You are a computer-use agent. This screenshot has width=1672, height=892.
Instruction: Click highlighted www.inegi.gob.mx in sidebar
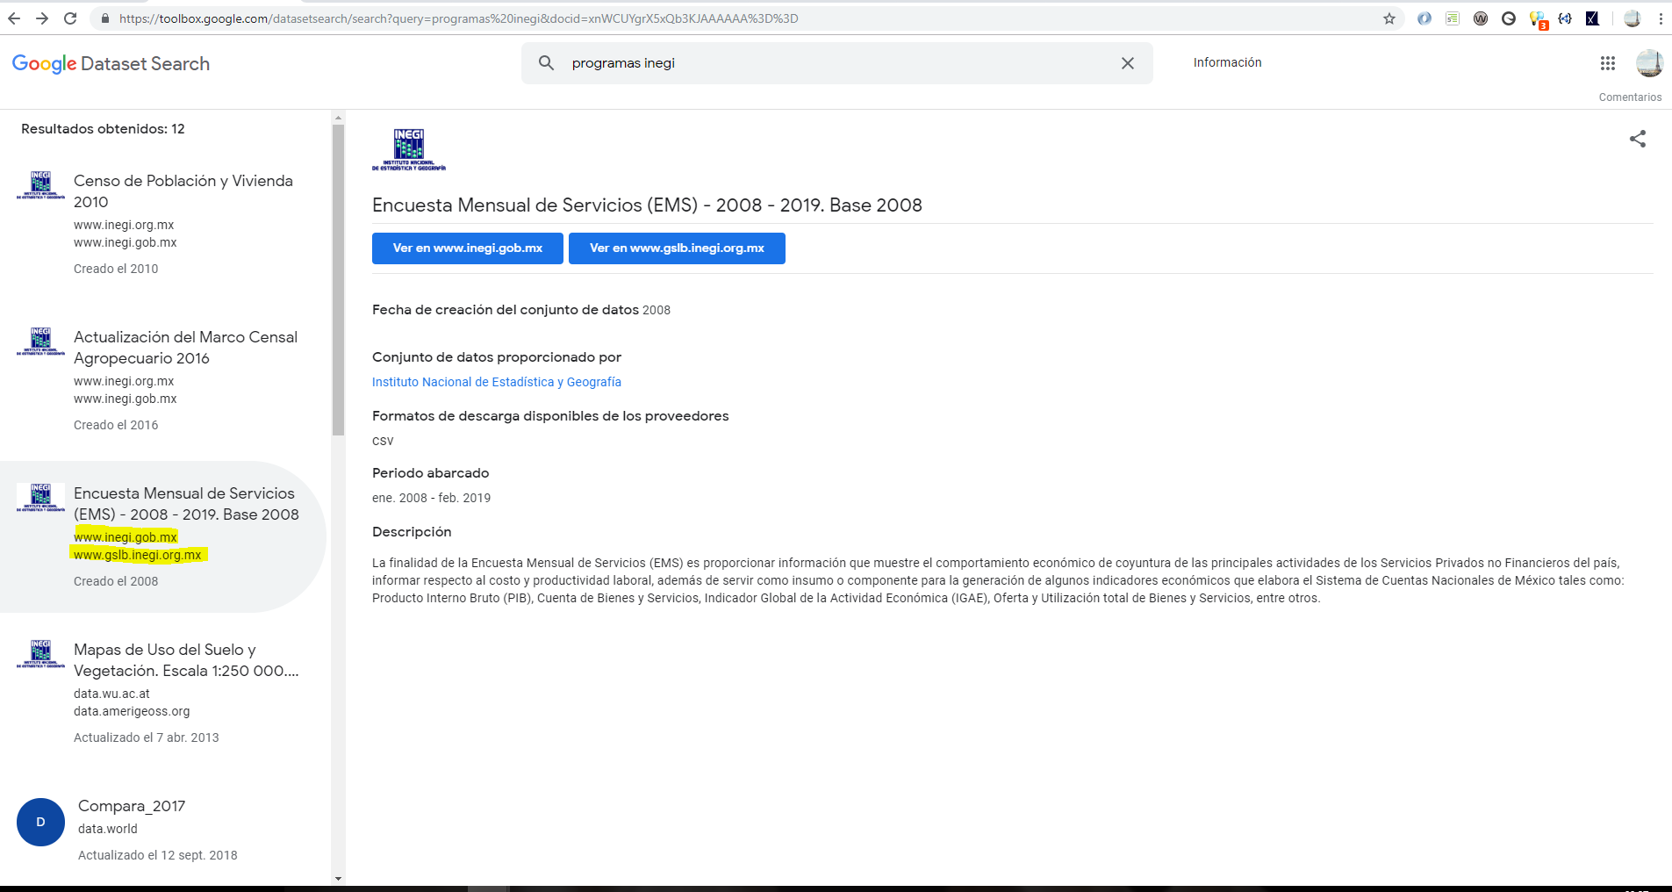(x=126, y=536)
